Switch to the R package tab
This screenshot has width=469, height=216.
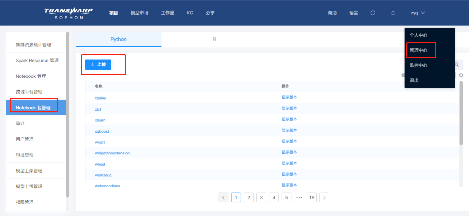coord(214,39)
